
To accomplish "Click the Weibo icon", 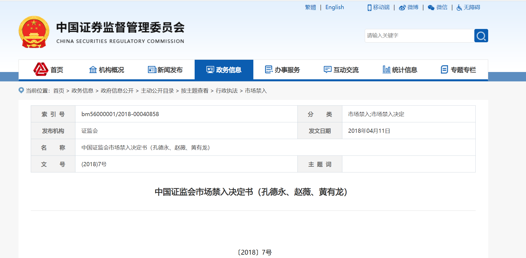I will tap(402, 8).
